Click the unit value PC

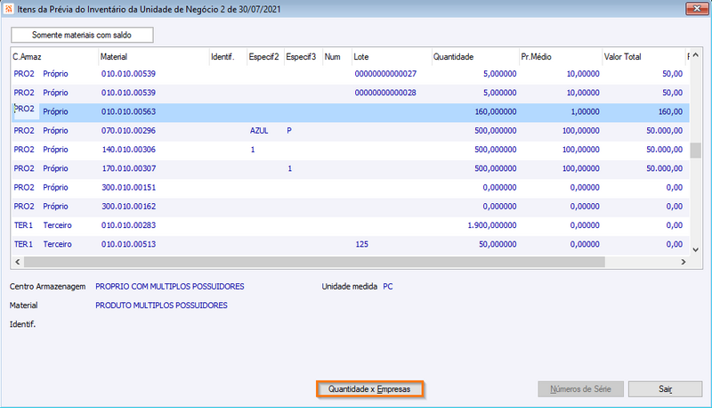[x=388, y=287]
